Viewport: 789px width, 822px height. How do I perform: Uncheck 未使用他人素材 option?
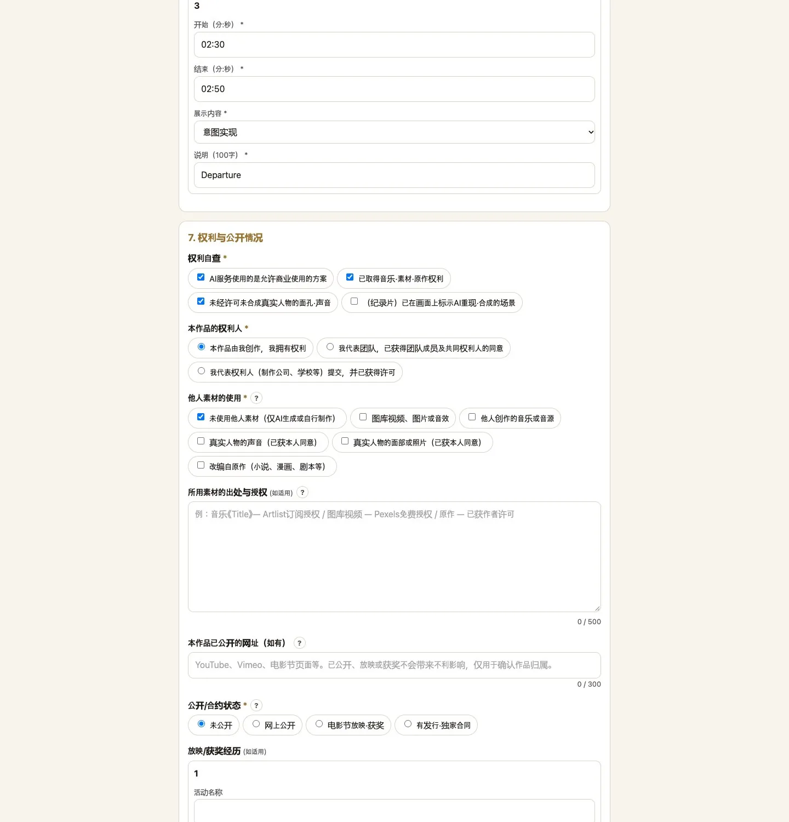201,417
